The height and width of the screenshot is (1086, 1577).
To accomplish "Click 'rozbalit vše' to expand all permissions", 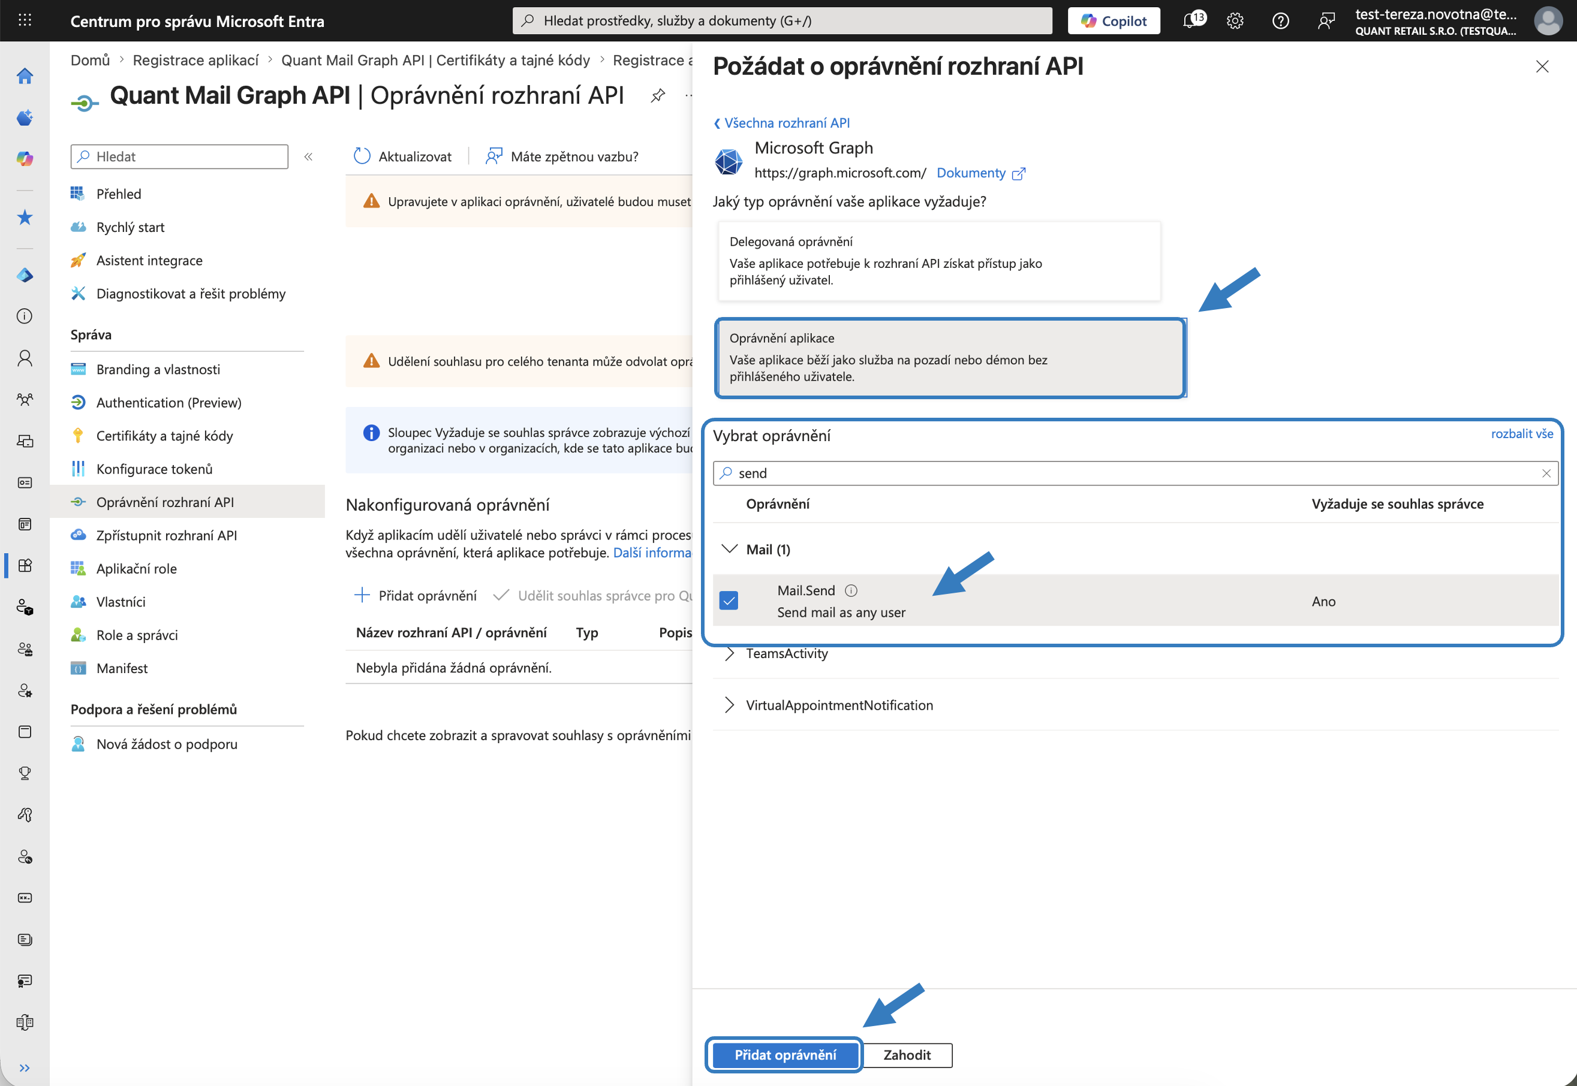I will pyautogui.click(x=1522, y=434).
